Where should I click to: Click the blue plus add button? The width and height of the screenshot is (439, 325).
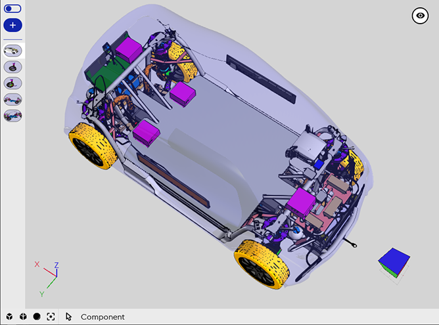(x=12, y=25)
